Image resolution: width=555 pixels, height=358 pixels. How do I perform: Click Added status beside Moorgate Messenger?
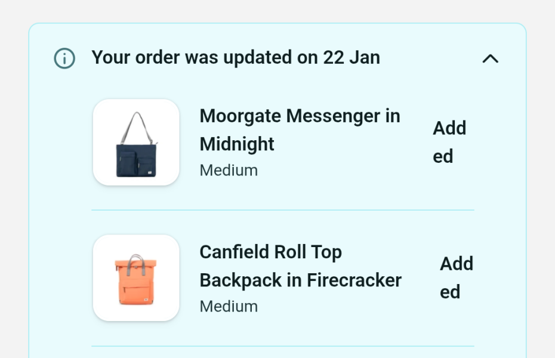pos(449,142)
